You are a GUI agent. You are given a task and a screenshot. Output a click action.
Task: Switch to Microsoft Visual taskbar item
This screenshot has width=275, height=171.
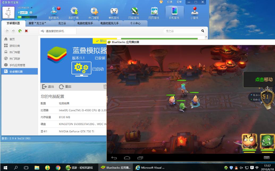point(150,168)
